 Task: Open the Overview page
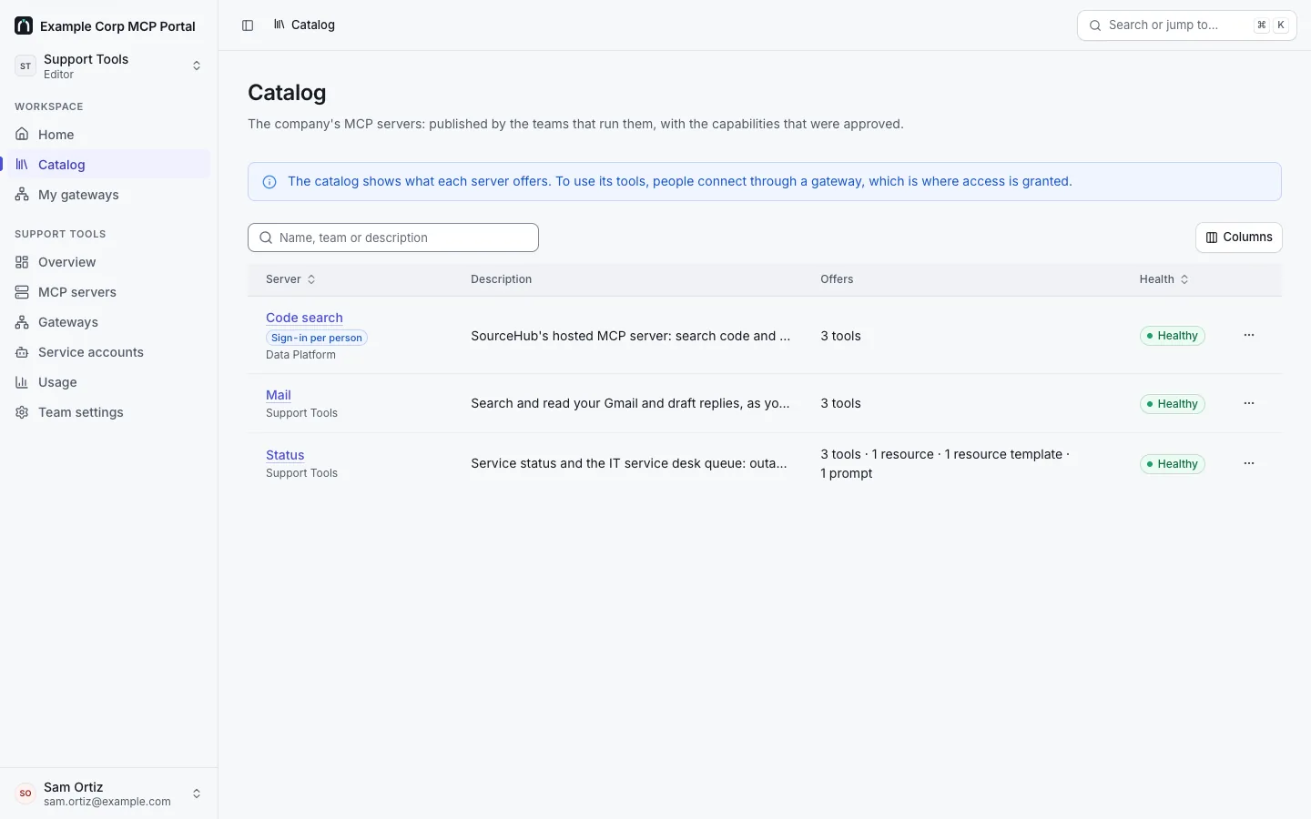point(108,262)
